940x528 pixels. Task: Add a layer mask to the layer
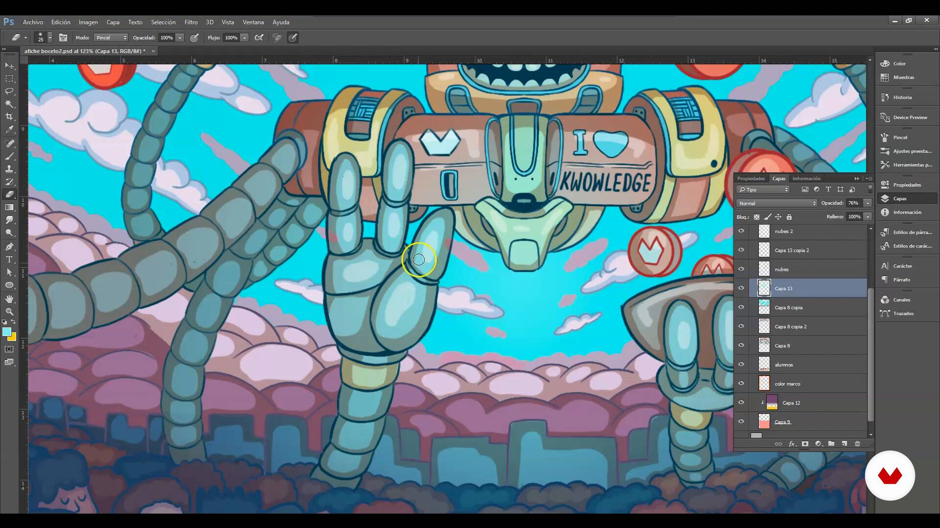click(805, 443)
